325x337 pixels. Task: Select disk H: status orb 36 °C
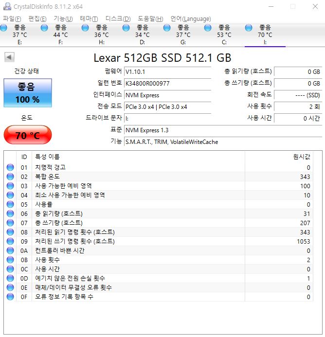pos(85,28)
